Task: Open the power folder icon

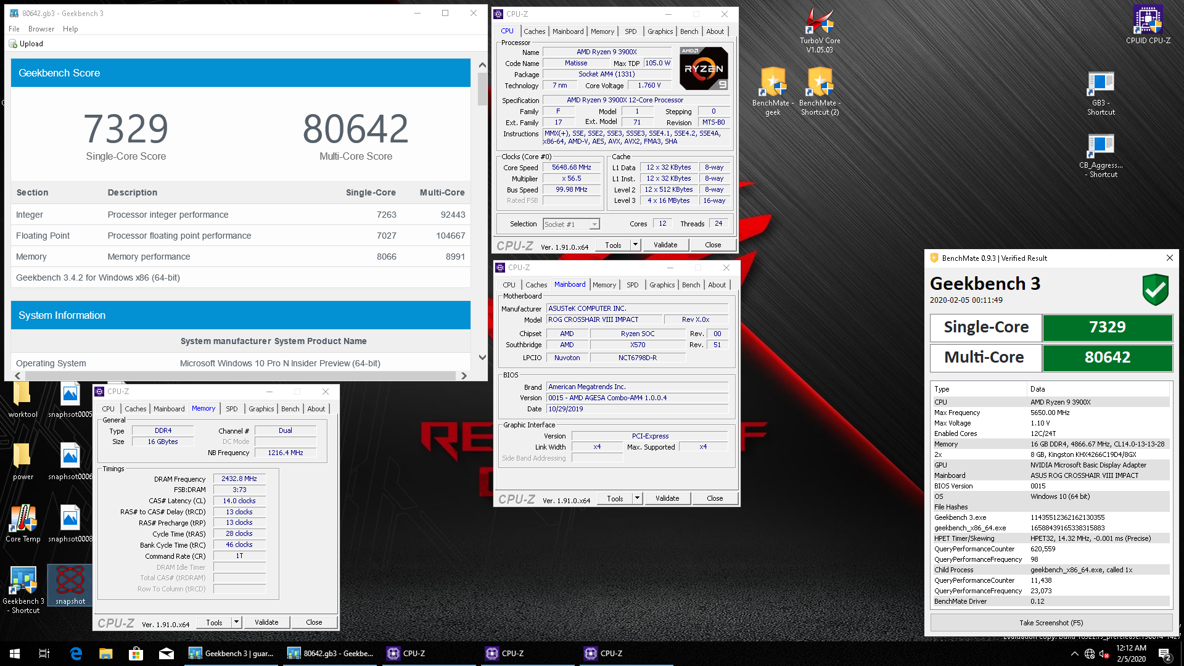Action: 23,462
